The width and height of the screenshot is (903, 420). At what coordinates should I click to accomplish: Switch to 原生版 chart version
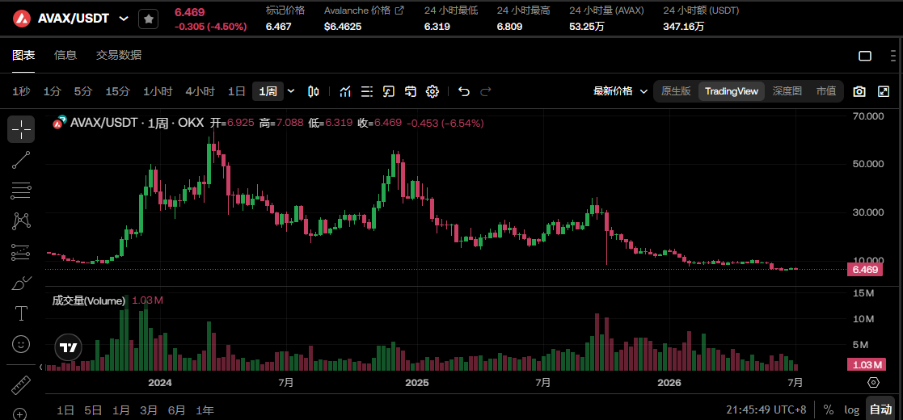pos(676,91)
